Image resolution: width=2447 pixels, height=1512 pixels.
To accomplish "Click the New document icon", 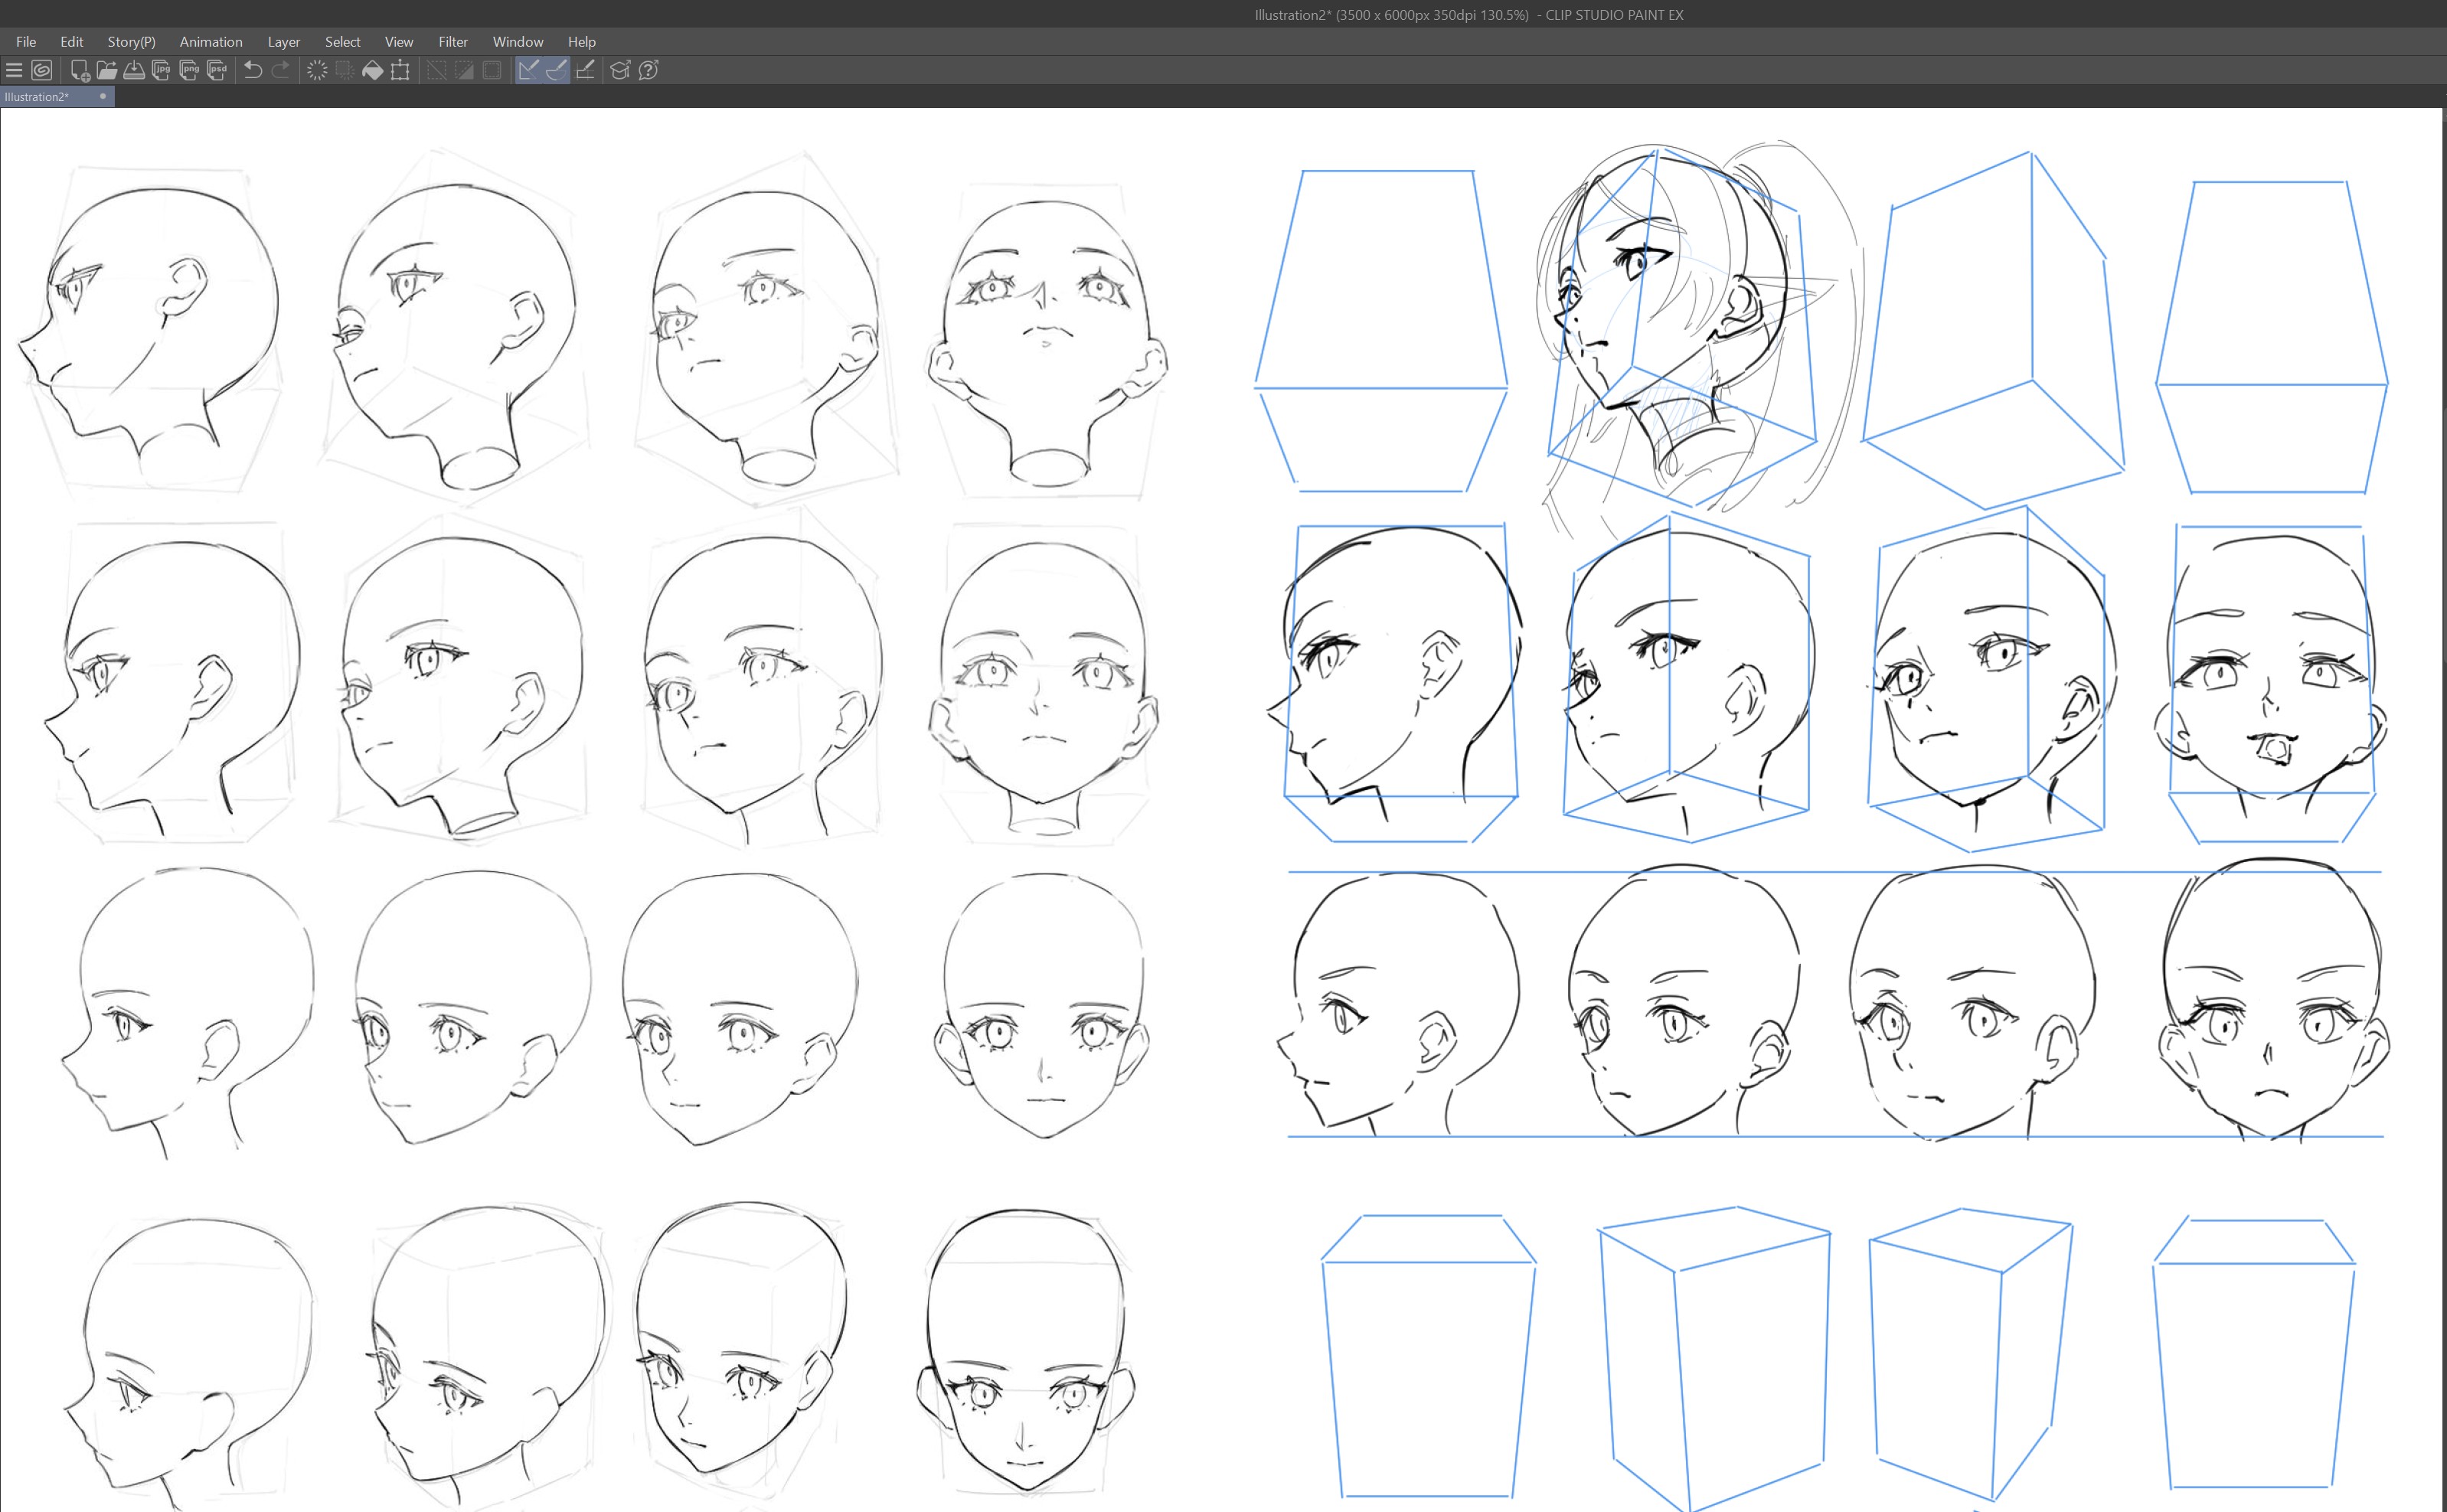I will coord(79,70).
